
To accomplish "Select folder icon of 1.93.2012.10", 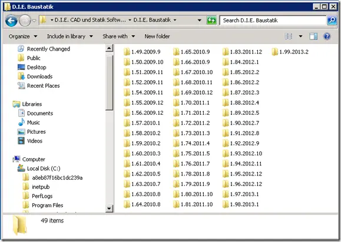I will point(226,154).
